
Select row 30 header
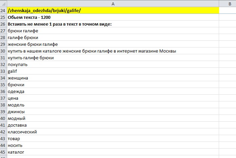click(x=3, y=51)
